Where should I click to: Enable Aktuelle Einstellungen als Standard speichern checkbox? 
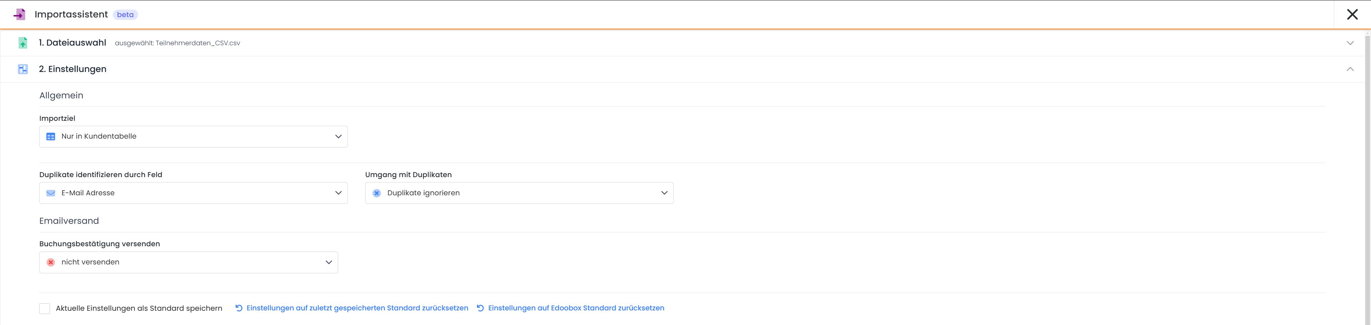[45, 309]
